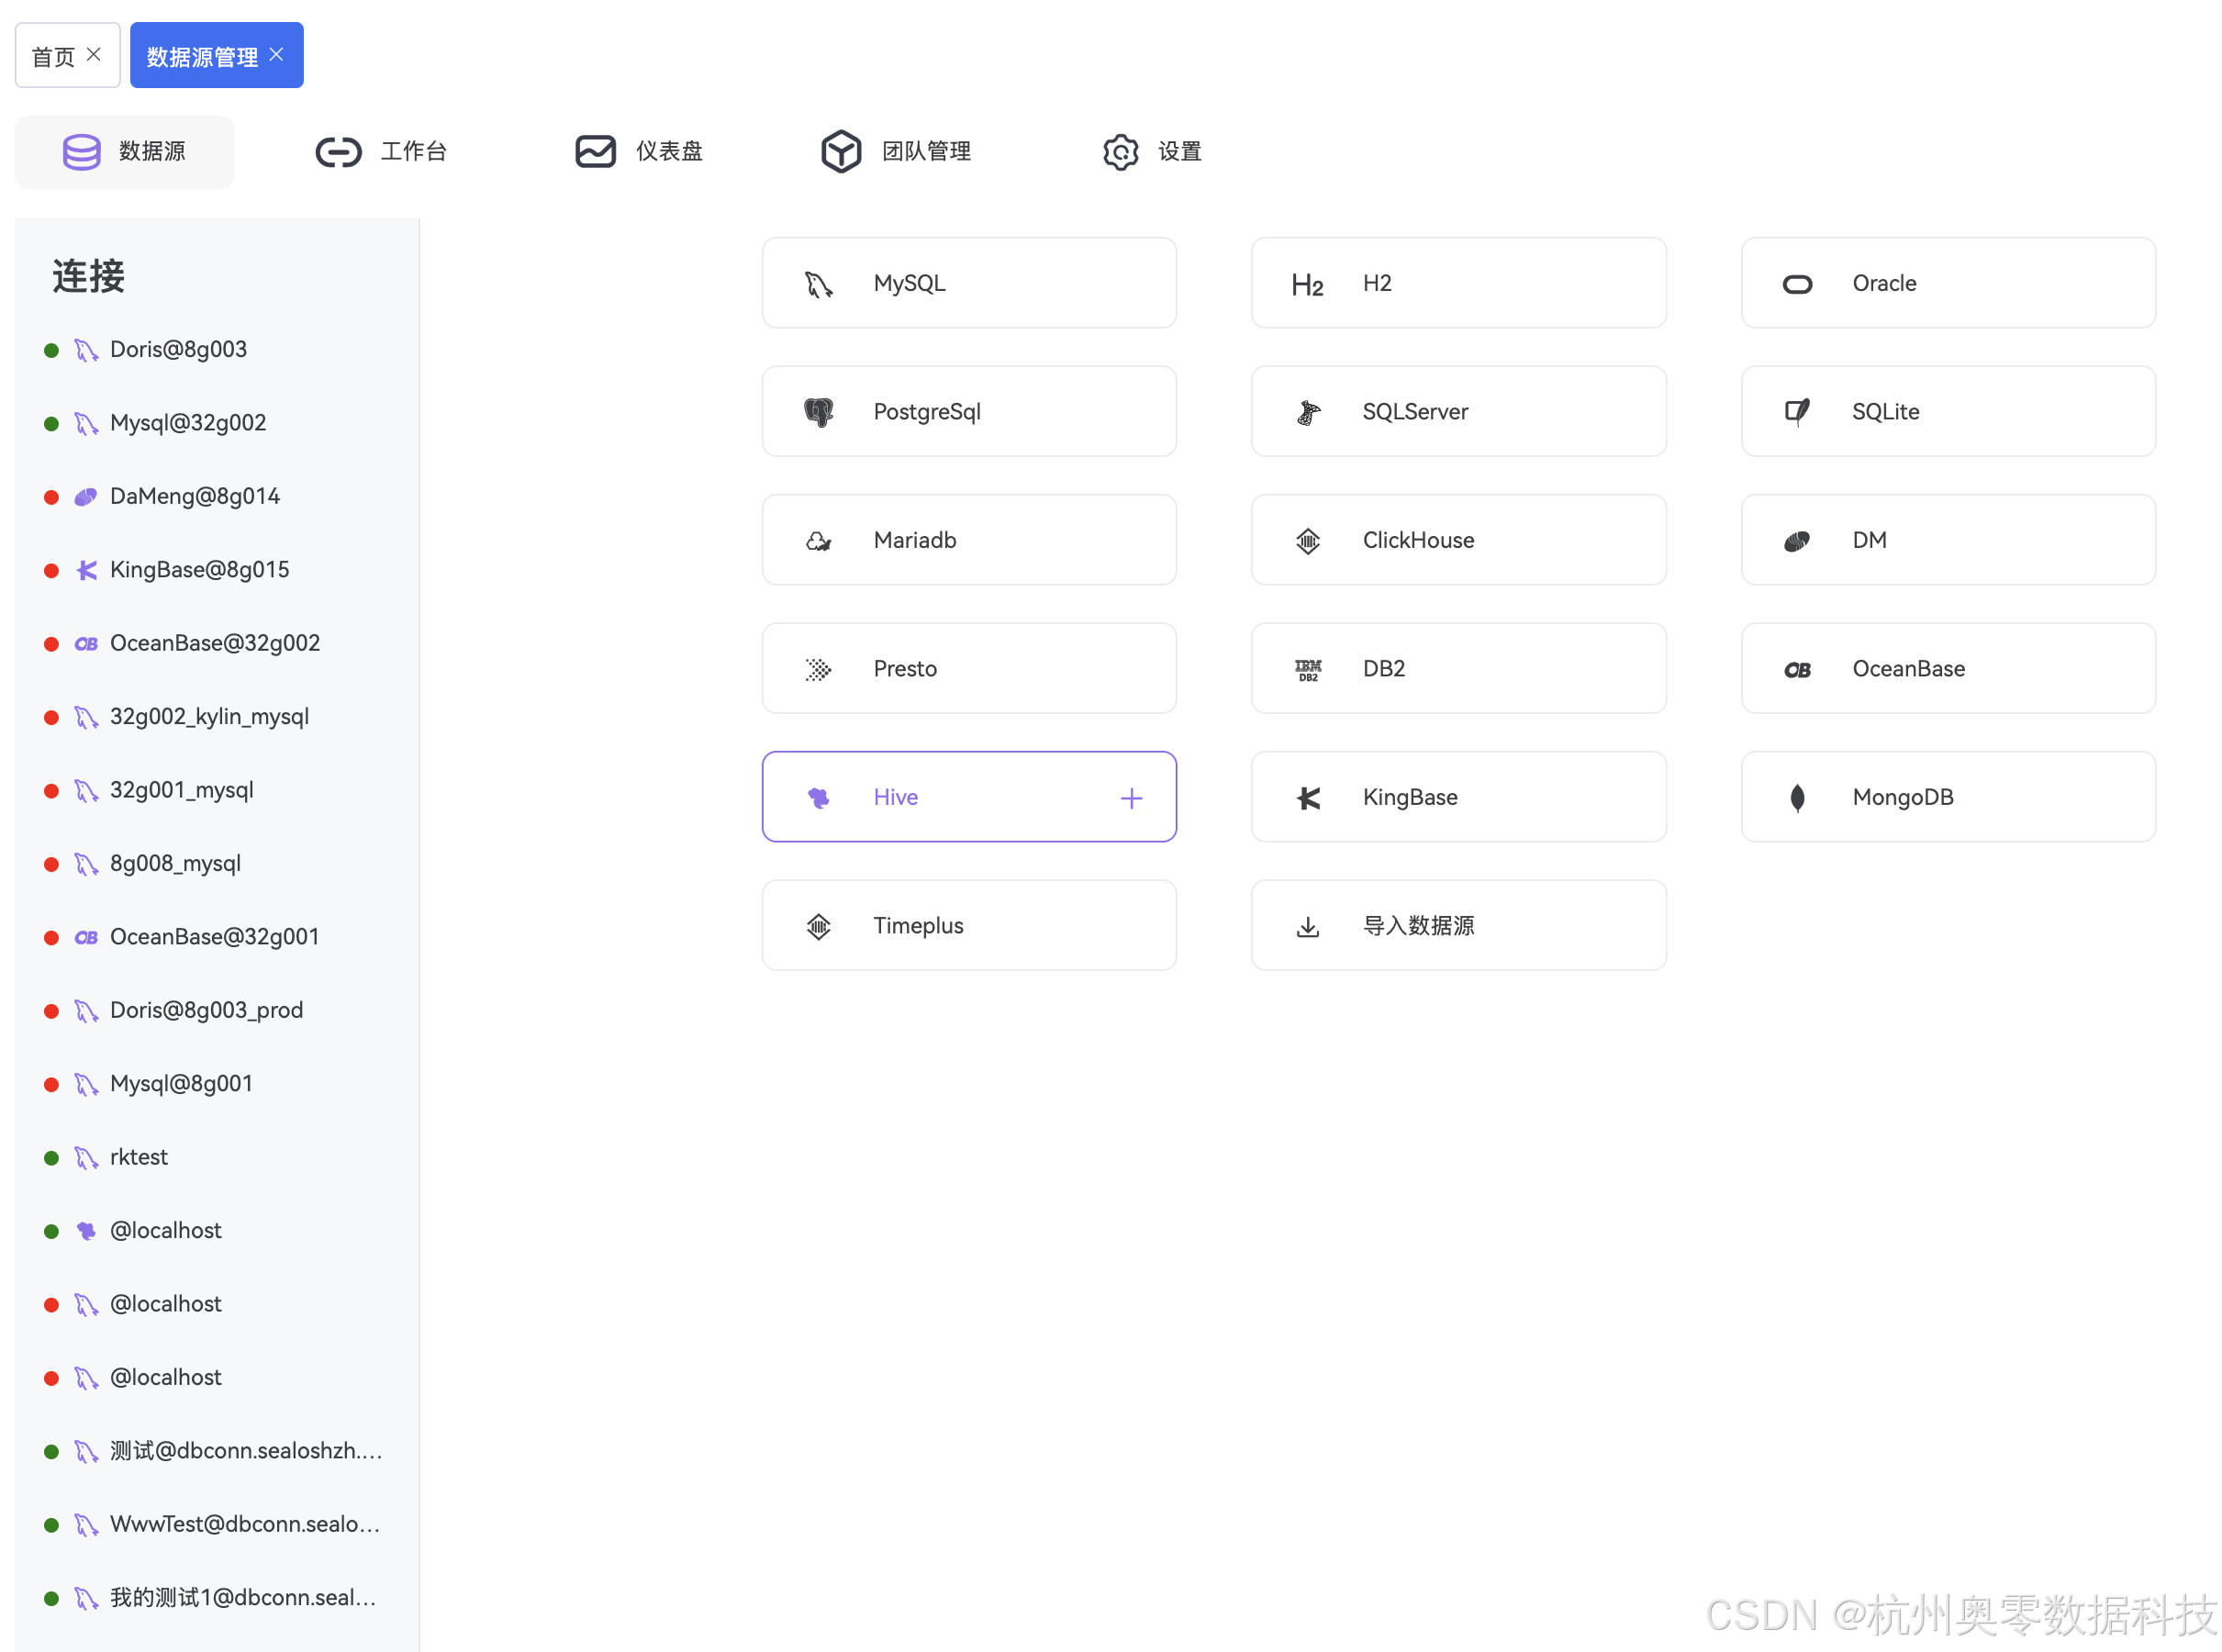Click the KingBase K icon in grid
The height and width of the screenshot is (1652, 2222).
pyautogui.click(x=1308, y=798)
